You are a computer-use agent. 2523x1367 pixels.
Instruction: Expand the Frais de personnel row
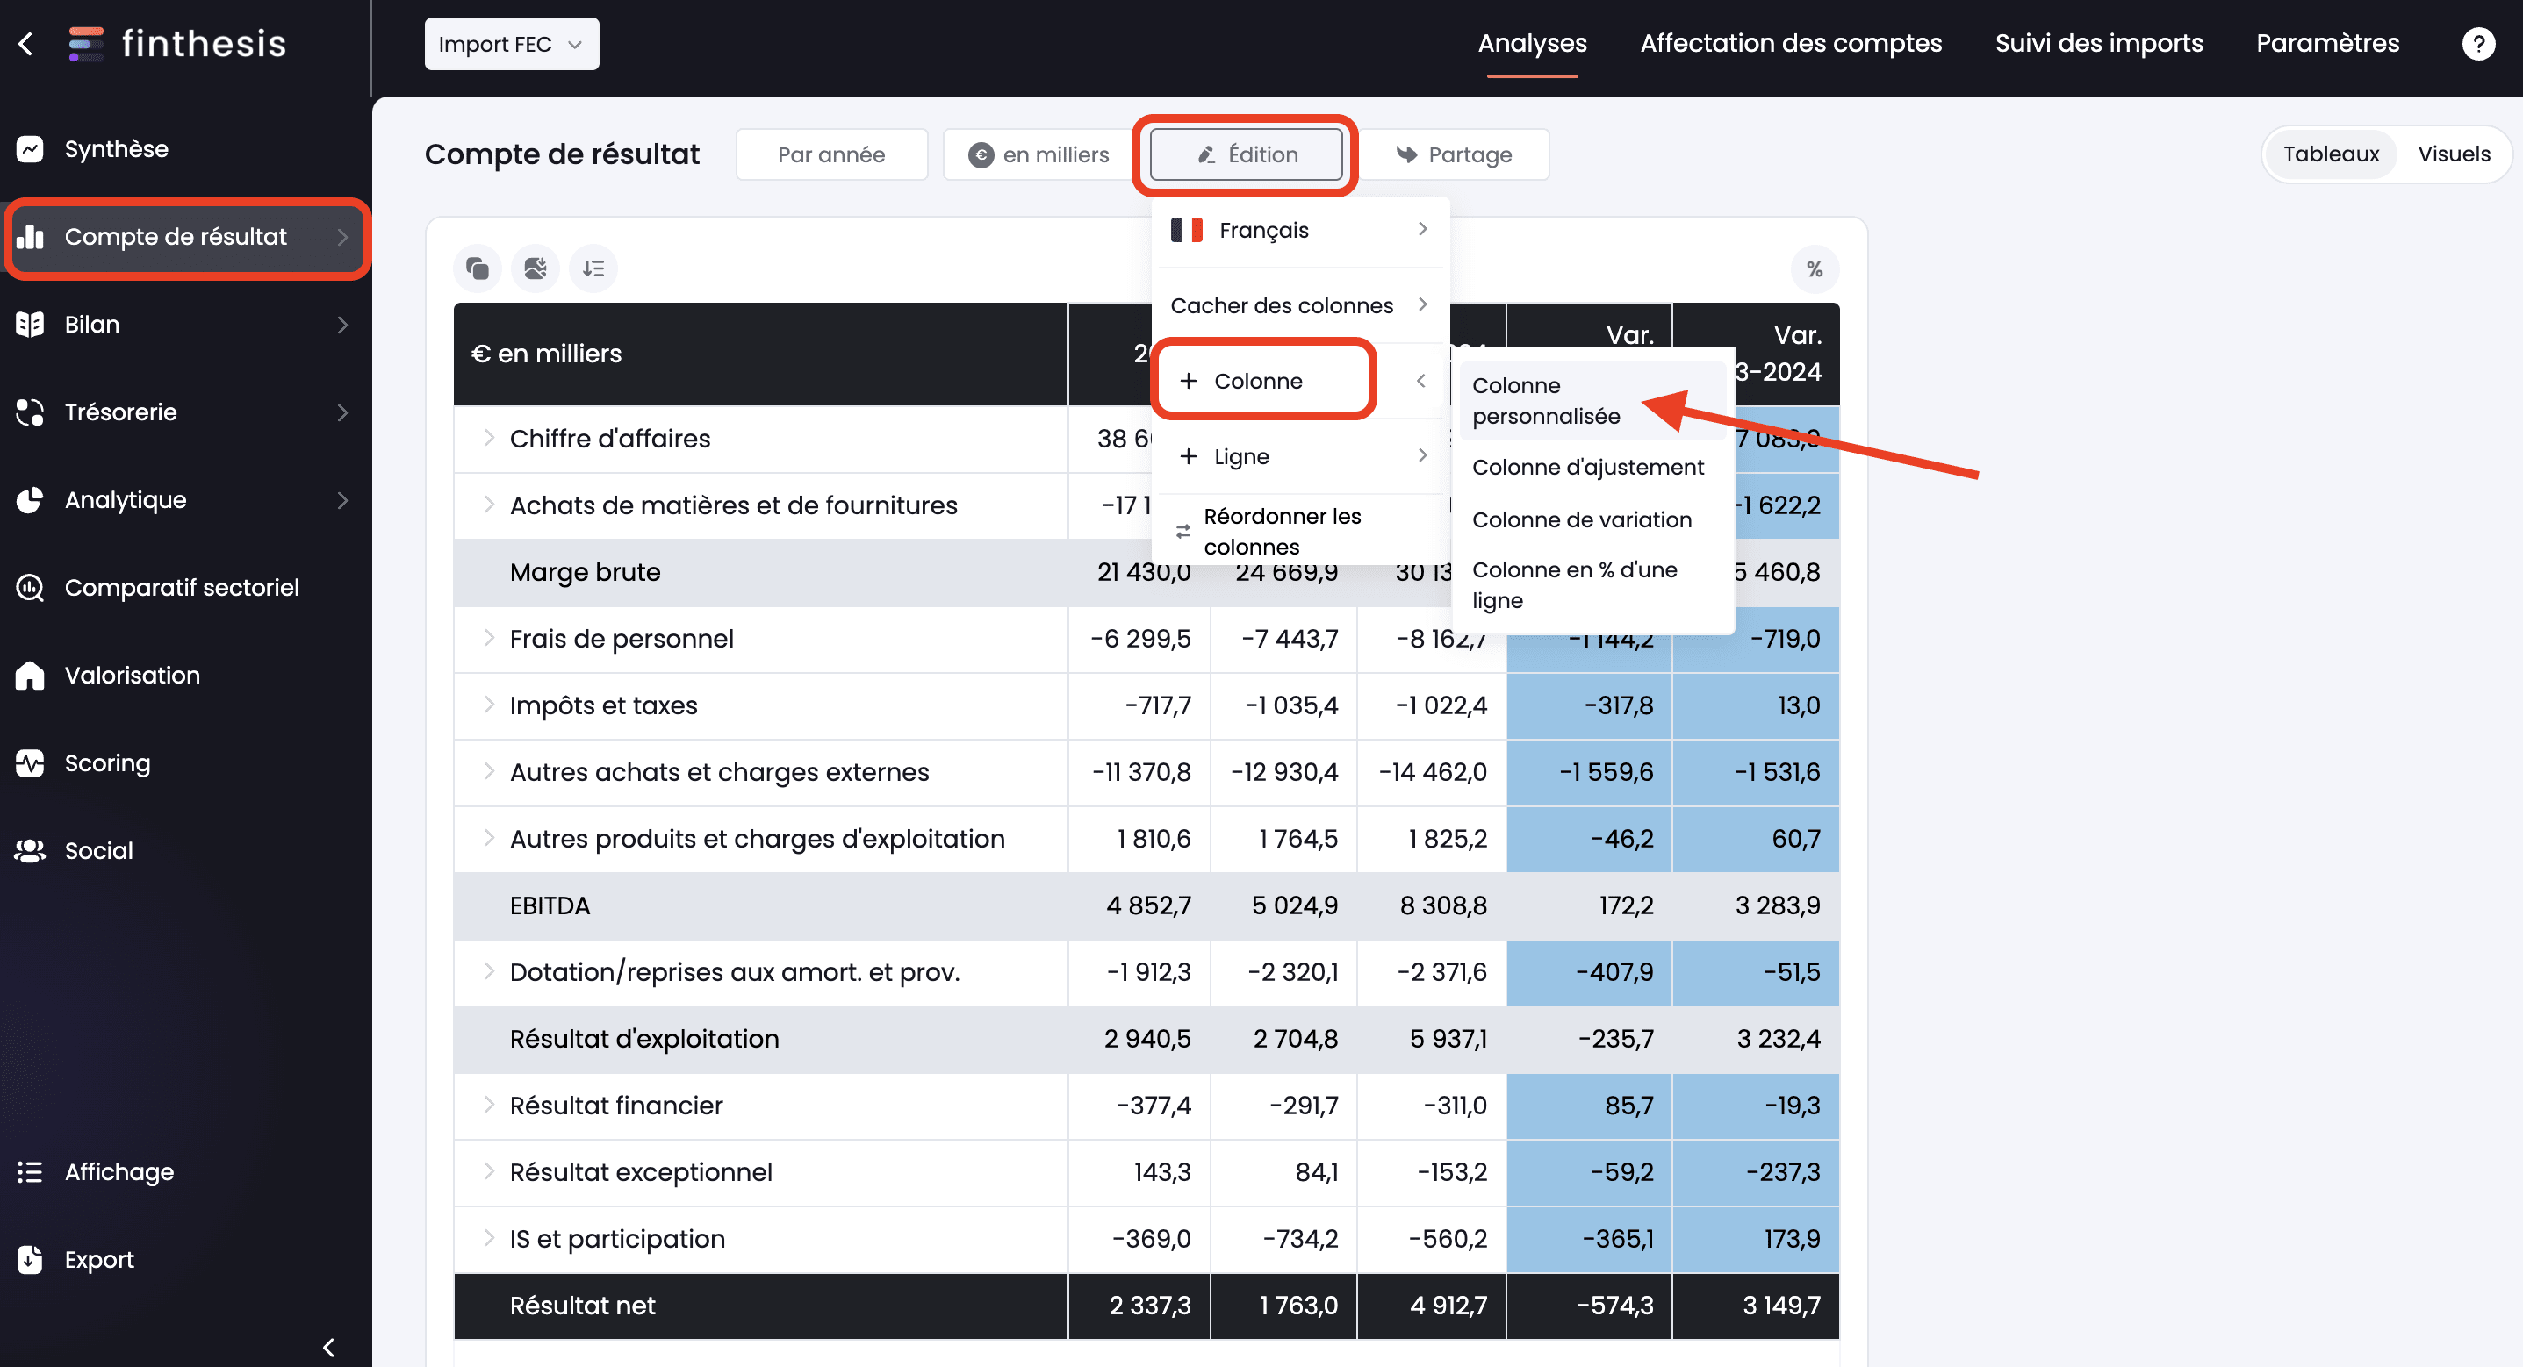[488, 639]
